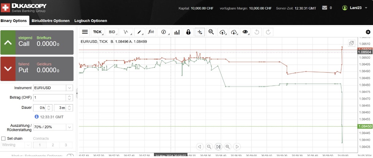Select the pencil drawing tool
This screenshot has height=158, width=373.
[x=139, y=32]
